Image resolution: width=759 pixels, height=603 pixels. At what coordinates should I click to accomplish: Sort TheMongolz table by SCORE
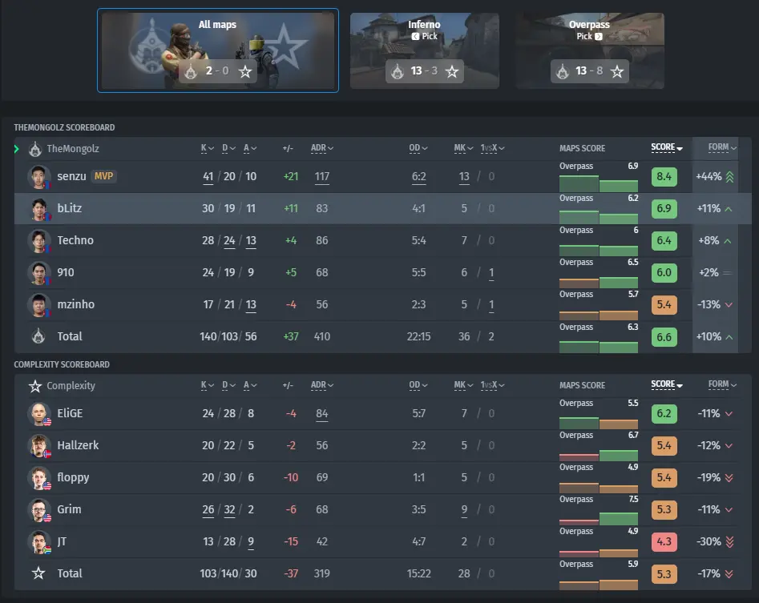[667, 147]
